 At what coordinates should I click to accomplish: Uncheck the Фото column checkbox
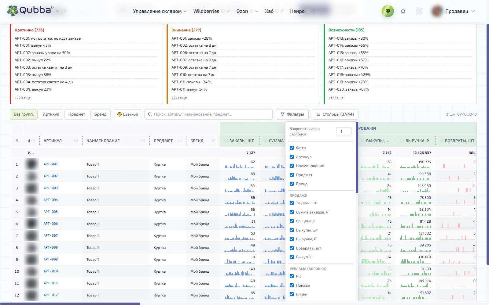coord(292,148)
